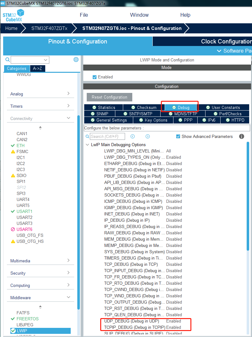
Task: Open the Window menu
Action: pyautogui.click(x=139, y=15)
